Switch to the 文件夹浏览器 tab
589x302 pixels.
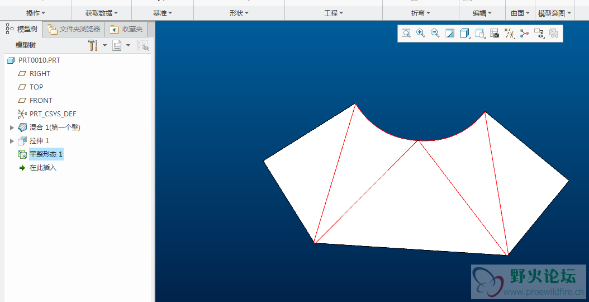click(x=74, y=29)
